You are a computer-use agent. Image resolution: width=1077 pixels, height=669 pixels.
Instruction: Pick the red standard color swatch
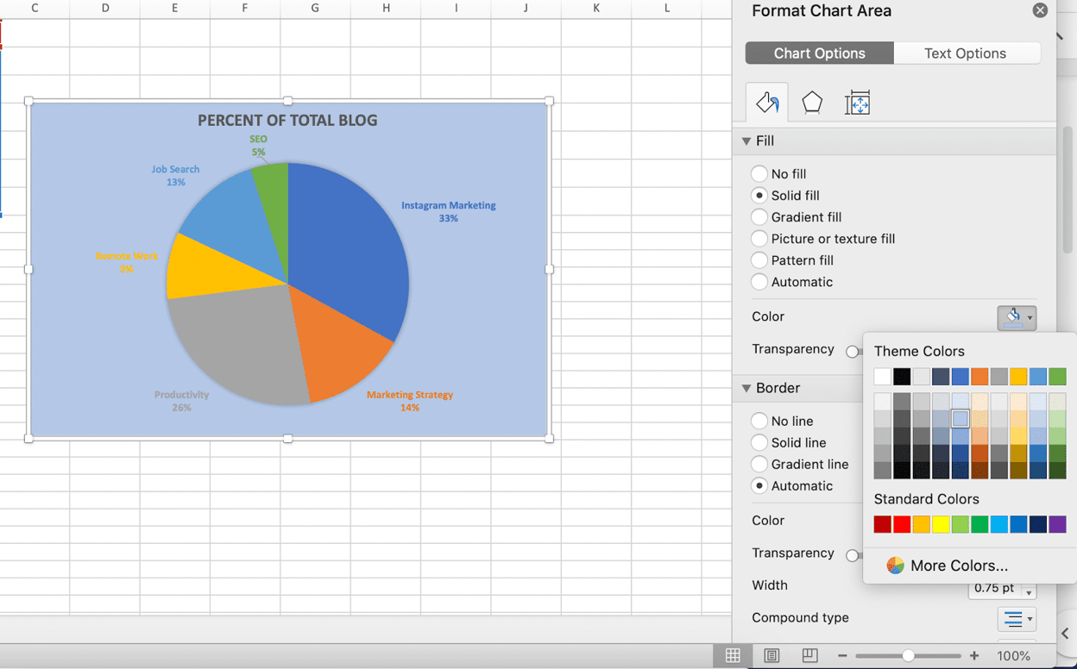(903, 524)
